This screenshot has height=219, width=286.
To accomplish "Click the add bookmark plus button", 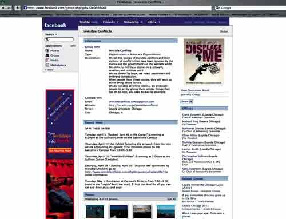I will coord(17,8).
